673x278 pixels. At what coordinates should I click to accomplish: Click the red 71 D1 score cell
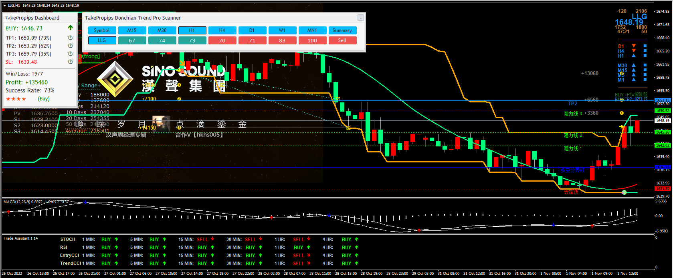tap(252, 40)
